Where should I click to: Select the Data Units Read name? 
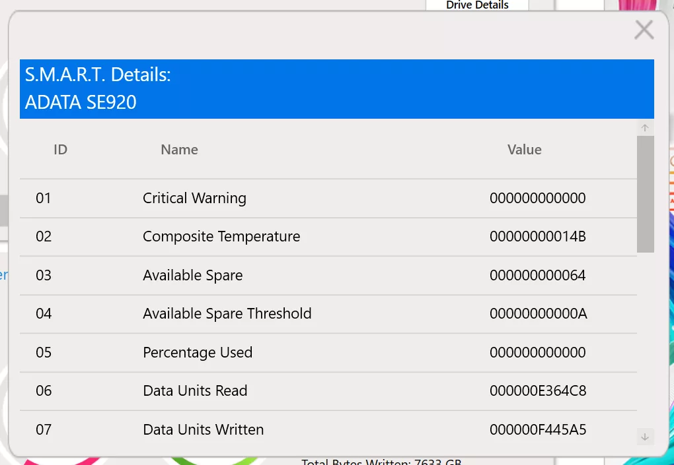195,390
